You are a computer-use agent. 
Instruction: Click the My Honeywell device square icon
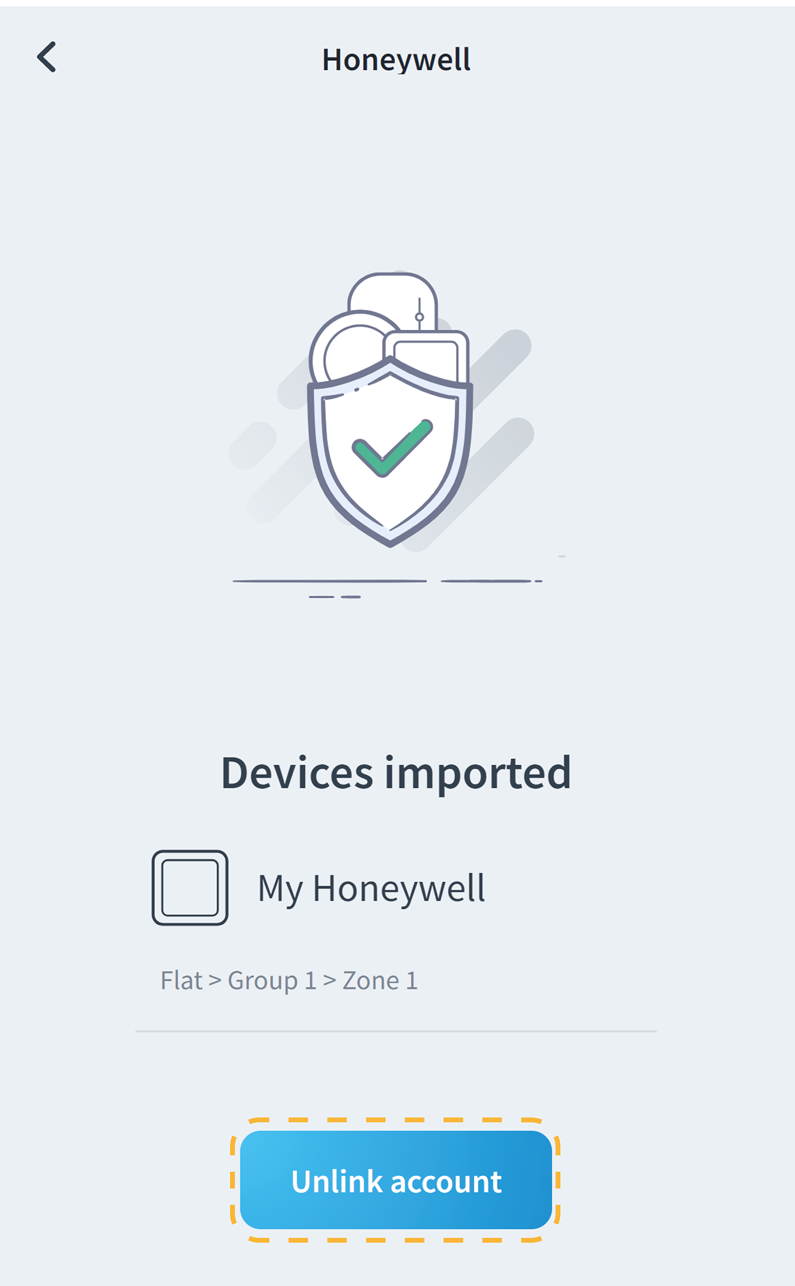[x=190, y=887]
